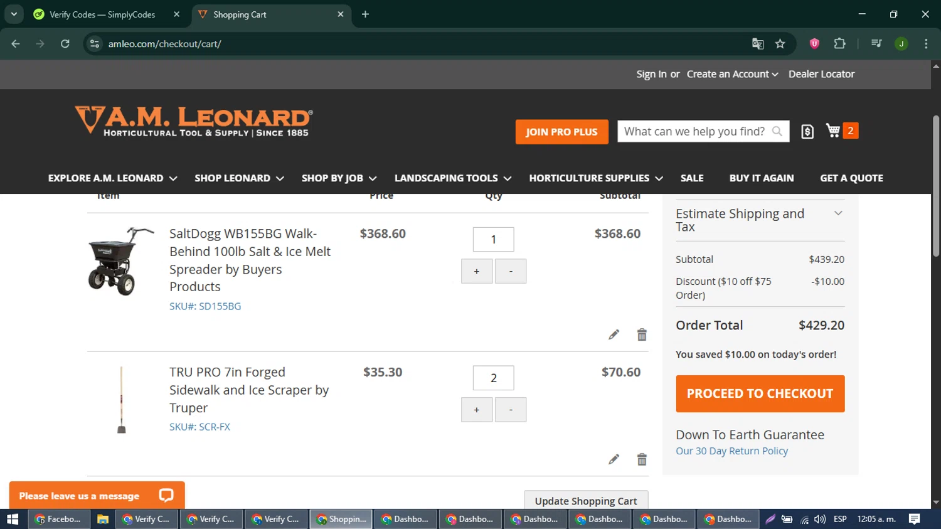Open the tab search dropdown arrow
Viewport: 941px width, 529px height.
[14, 14]
